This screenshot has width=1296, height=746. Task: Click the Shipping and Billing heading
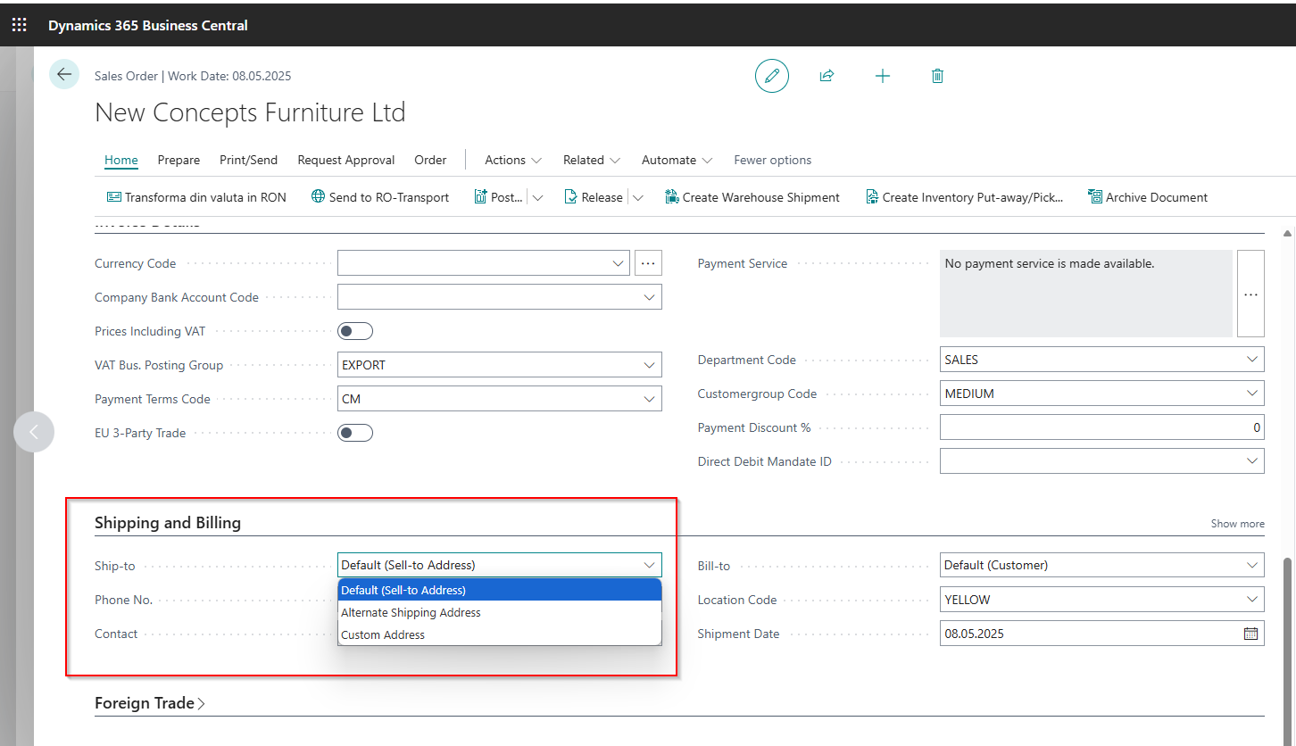click(x=168, y=523)
